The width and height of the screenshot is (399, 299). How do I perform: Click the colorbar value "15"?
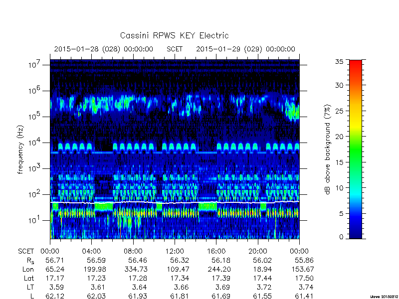tap(339, 162)
